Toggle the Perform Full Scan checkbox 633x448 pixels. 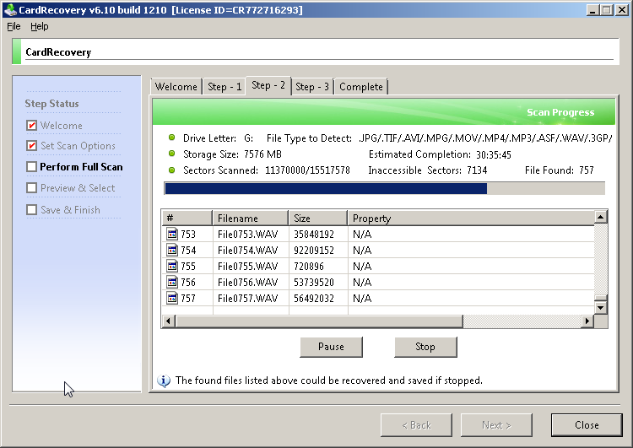point(31,167)
